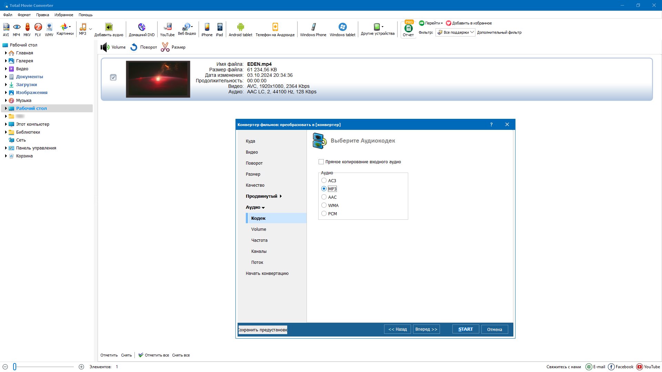Select the Android tablet preset
The image size is (662, 372).
pyautogui.click(x=240, y=29)
